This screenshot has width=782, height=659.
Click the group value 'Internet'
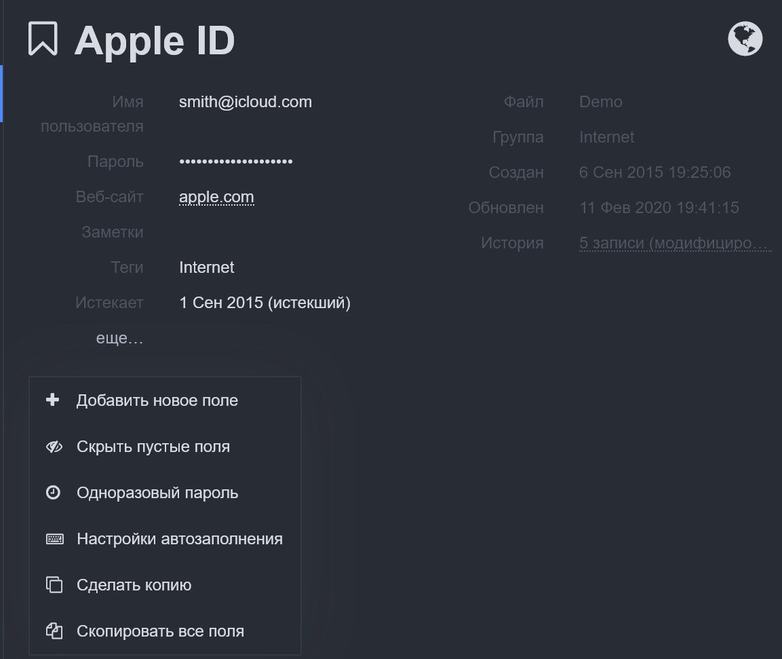[606, 137]
